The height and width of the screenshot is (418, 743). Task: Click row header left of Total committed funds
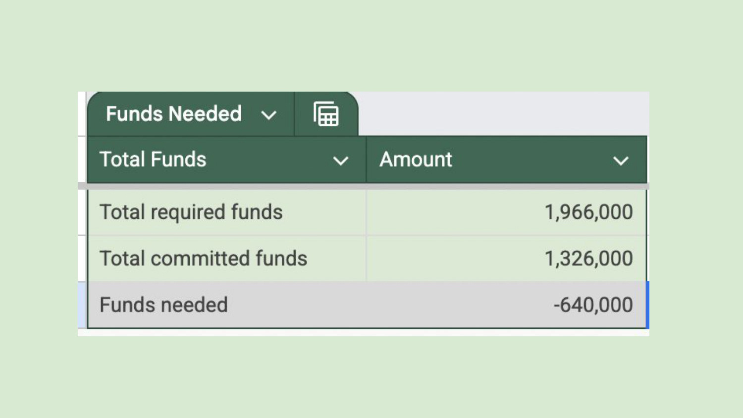pos(82,259)
